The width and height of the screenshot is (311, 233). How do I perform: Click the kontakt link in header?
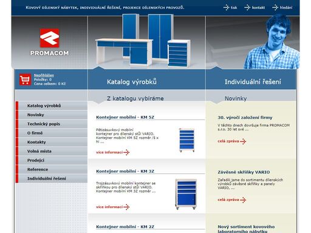pyautogui.click(x=255, y=7)
